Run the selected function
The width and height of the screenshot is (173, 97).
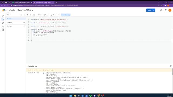tap(40, 15)
